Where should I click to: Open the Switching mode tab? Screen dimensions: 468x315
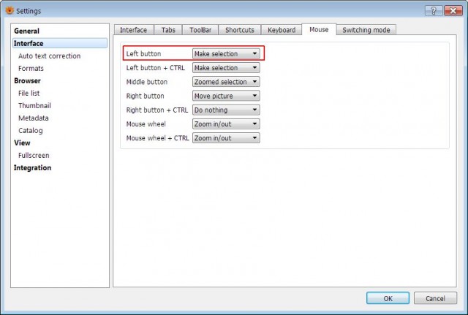click(366, 30)
